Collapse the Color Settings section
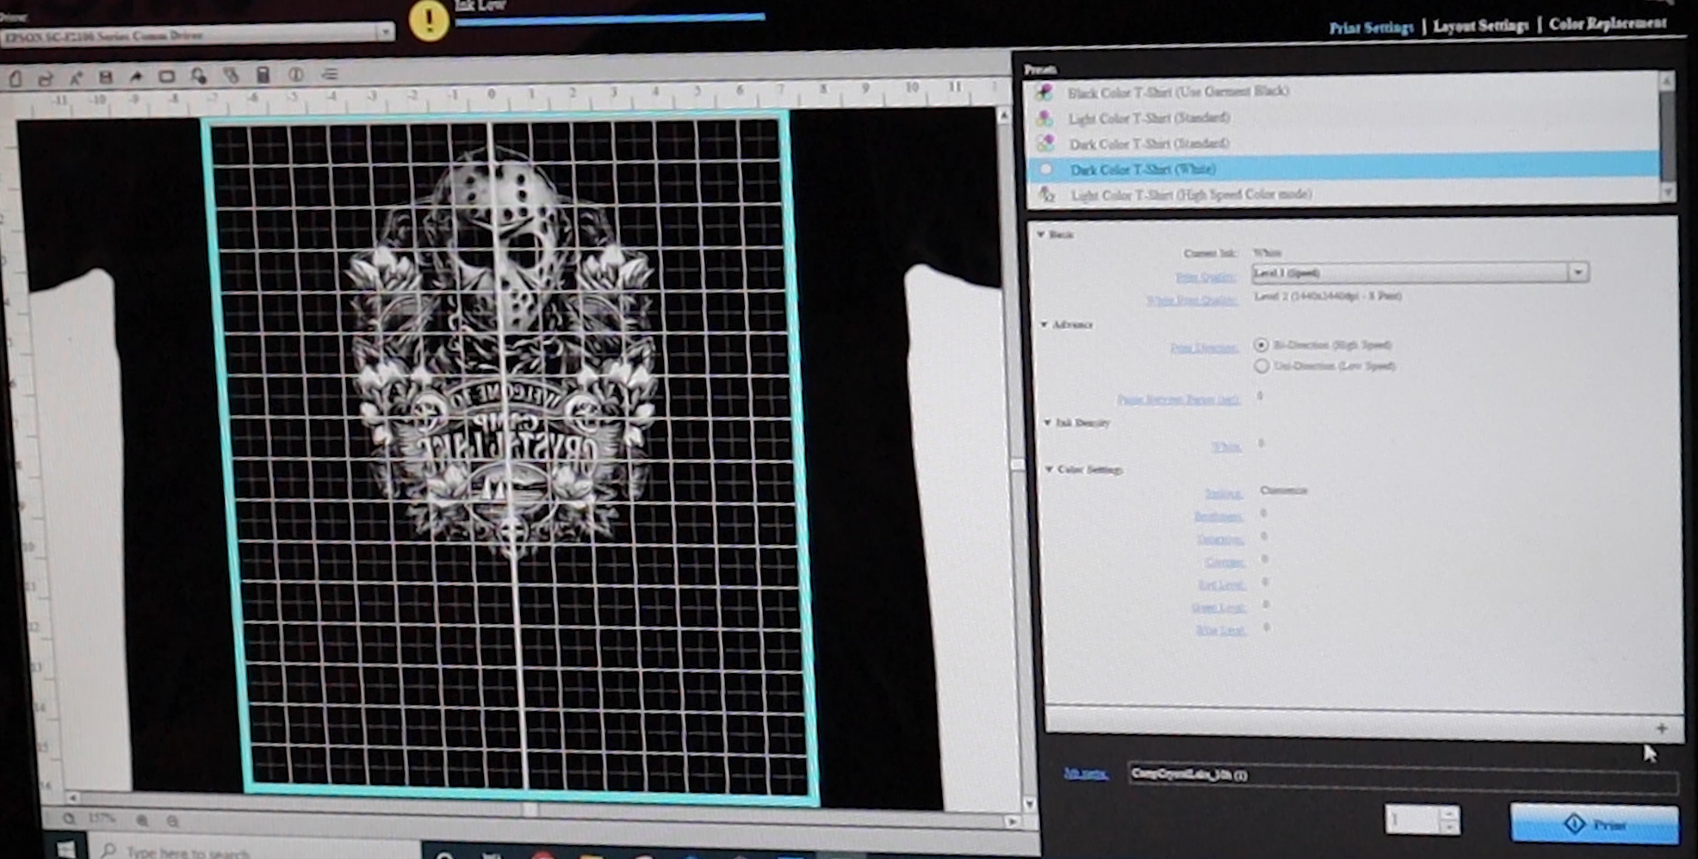The image size is (1698, 859). (x=1050, y=469)
